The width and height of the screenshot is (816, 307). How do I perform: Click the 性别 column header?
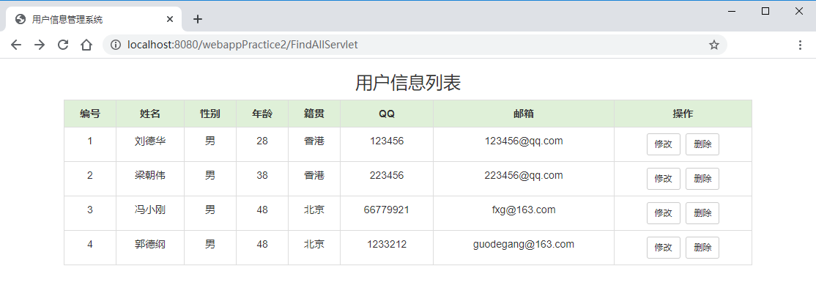coord(209,114)
